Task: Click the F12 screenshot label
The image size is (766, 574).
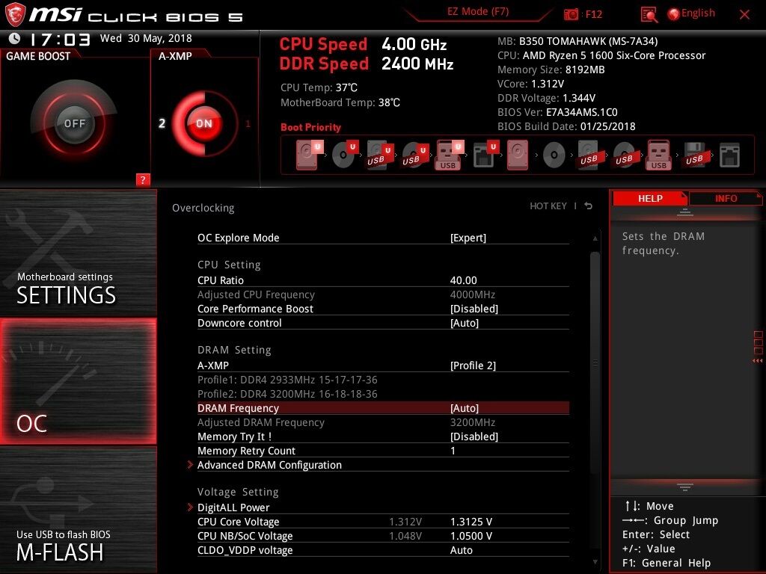Action: pyautogui.click(x=593, y=14)
